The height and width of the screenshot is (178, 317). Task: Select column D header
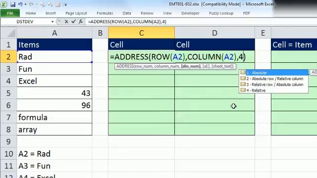pos(214,33)
